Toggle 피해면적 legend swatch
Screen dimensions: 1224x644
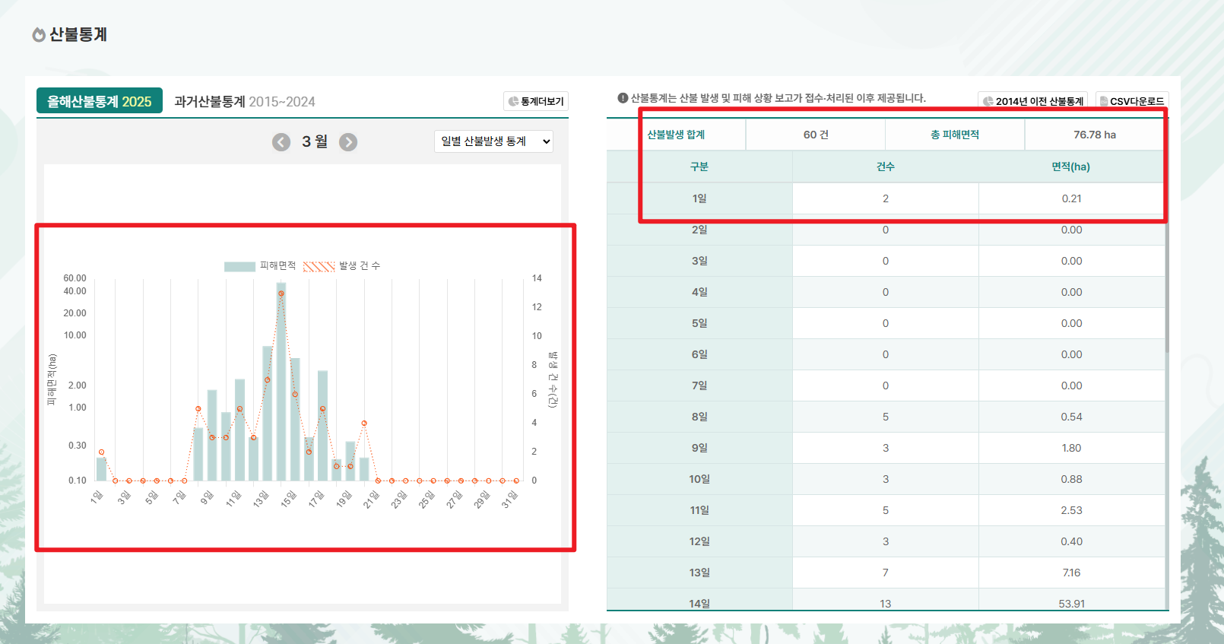pos(239,266)
